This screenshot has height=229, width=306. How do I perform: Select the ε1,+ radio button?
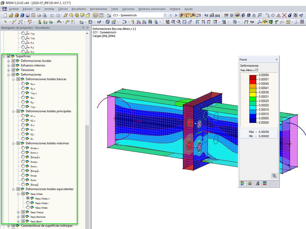click(x=23, y=116)
